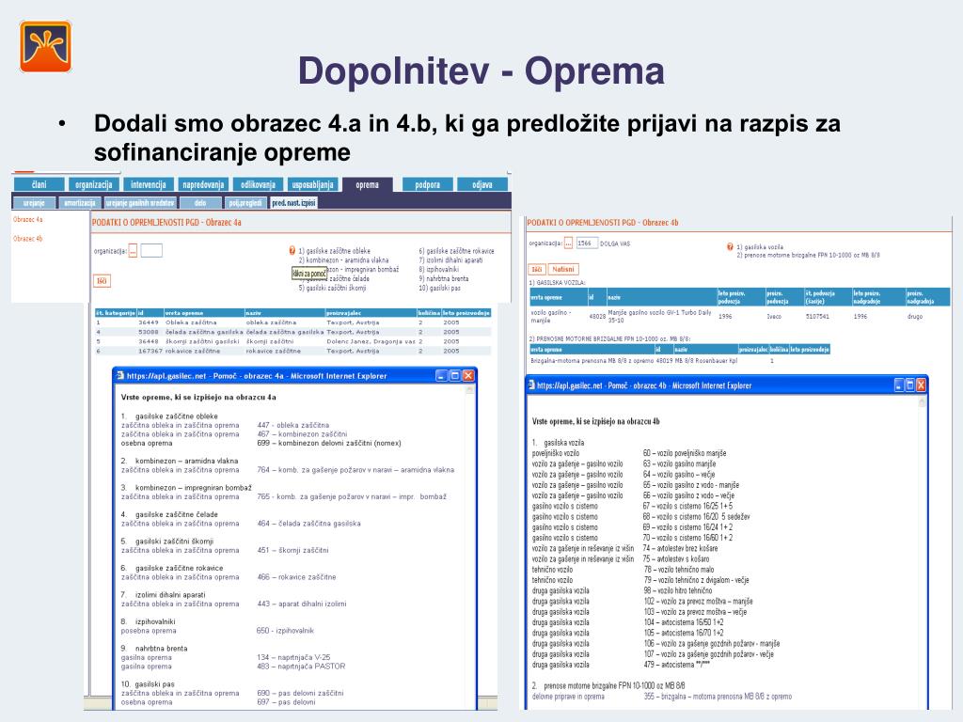
Task: Click the id cell 48019 in pumps table
Action: [x=664, y=360]
